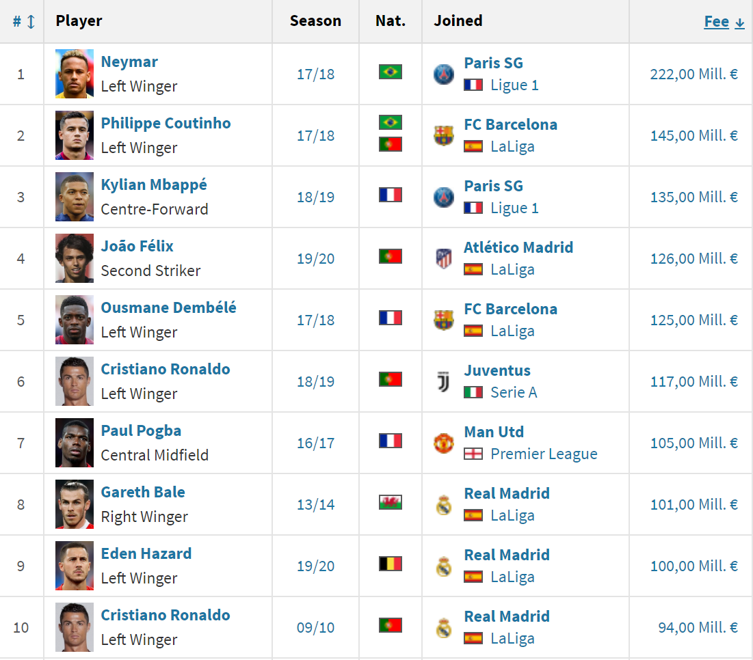The image size is (753, 660).
Task: Click João Félix's portrait thumbnail
Action: 75,258
